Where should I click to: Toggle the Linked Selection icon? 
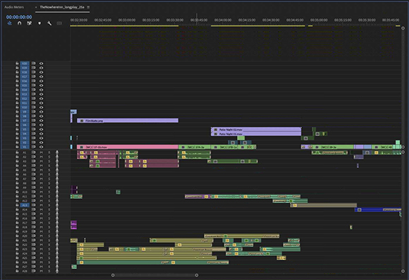[29, 23]
